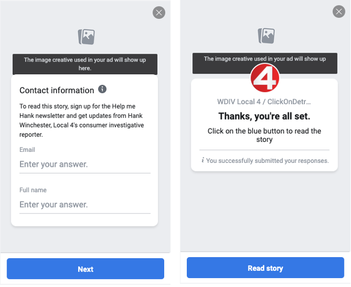Focus the Email answer field
Screen dimensions: 351x287
(85, 165)
